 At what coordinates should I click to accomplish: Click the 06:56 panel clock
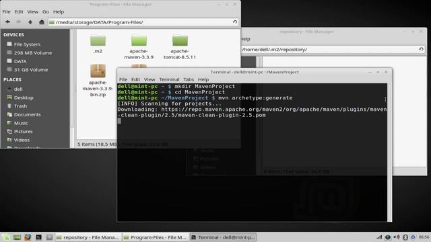coord(424,237)
